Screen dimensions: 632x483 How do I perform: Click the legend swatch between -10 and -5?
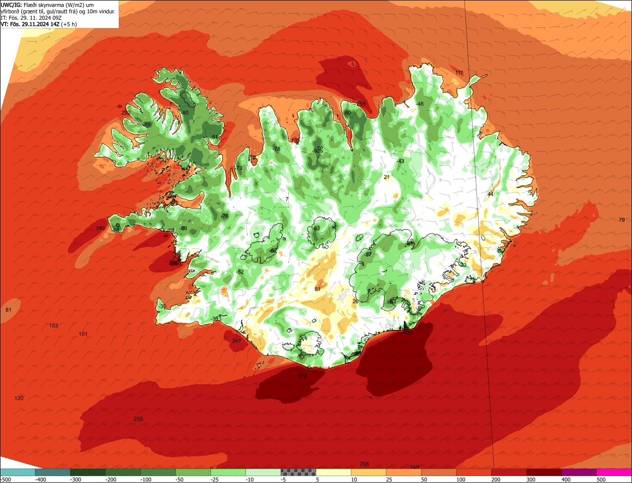point(263,472)
